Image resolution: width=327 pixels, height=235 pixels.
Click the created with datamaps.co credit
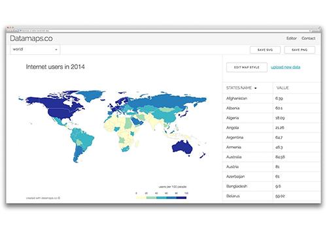(x=43, y=198)
